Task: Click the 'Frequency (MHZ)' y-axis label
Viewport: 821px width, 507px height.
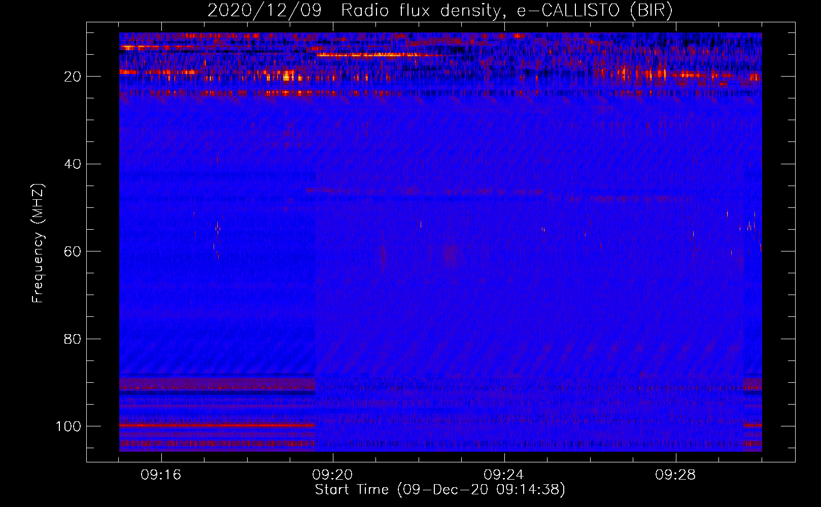Action: [x=38, y=243]
